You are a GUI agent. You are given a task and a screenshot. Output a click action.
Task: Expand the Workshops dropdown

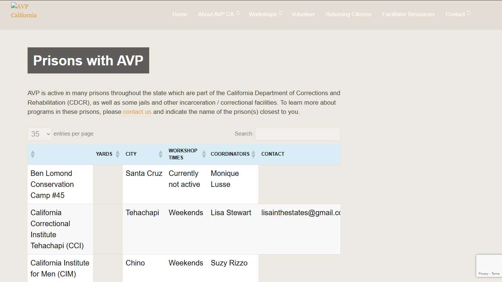pyautogui.click(x=263, y=14)
